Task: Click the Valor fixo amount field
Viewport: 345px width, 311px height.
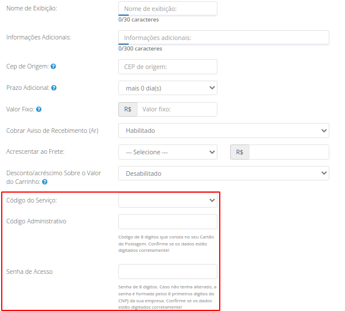Action: click(177, 109)
